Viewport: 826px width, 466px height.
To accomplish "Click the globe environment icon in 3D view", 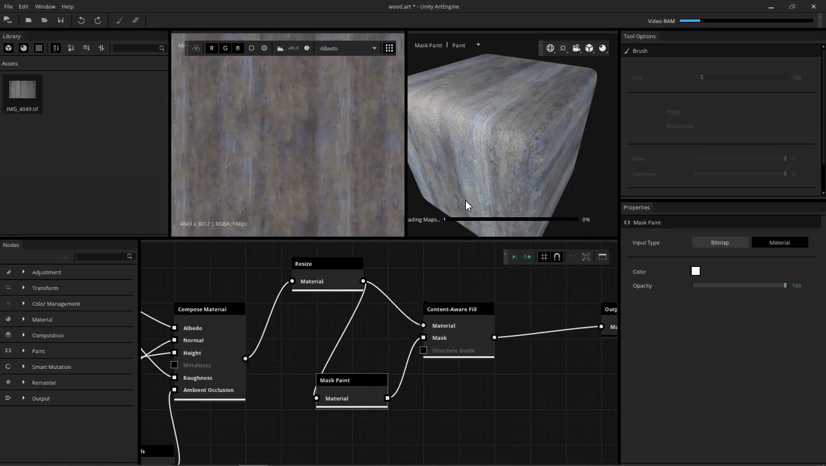I will click(x=550, y=48).
